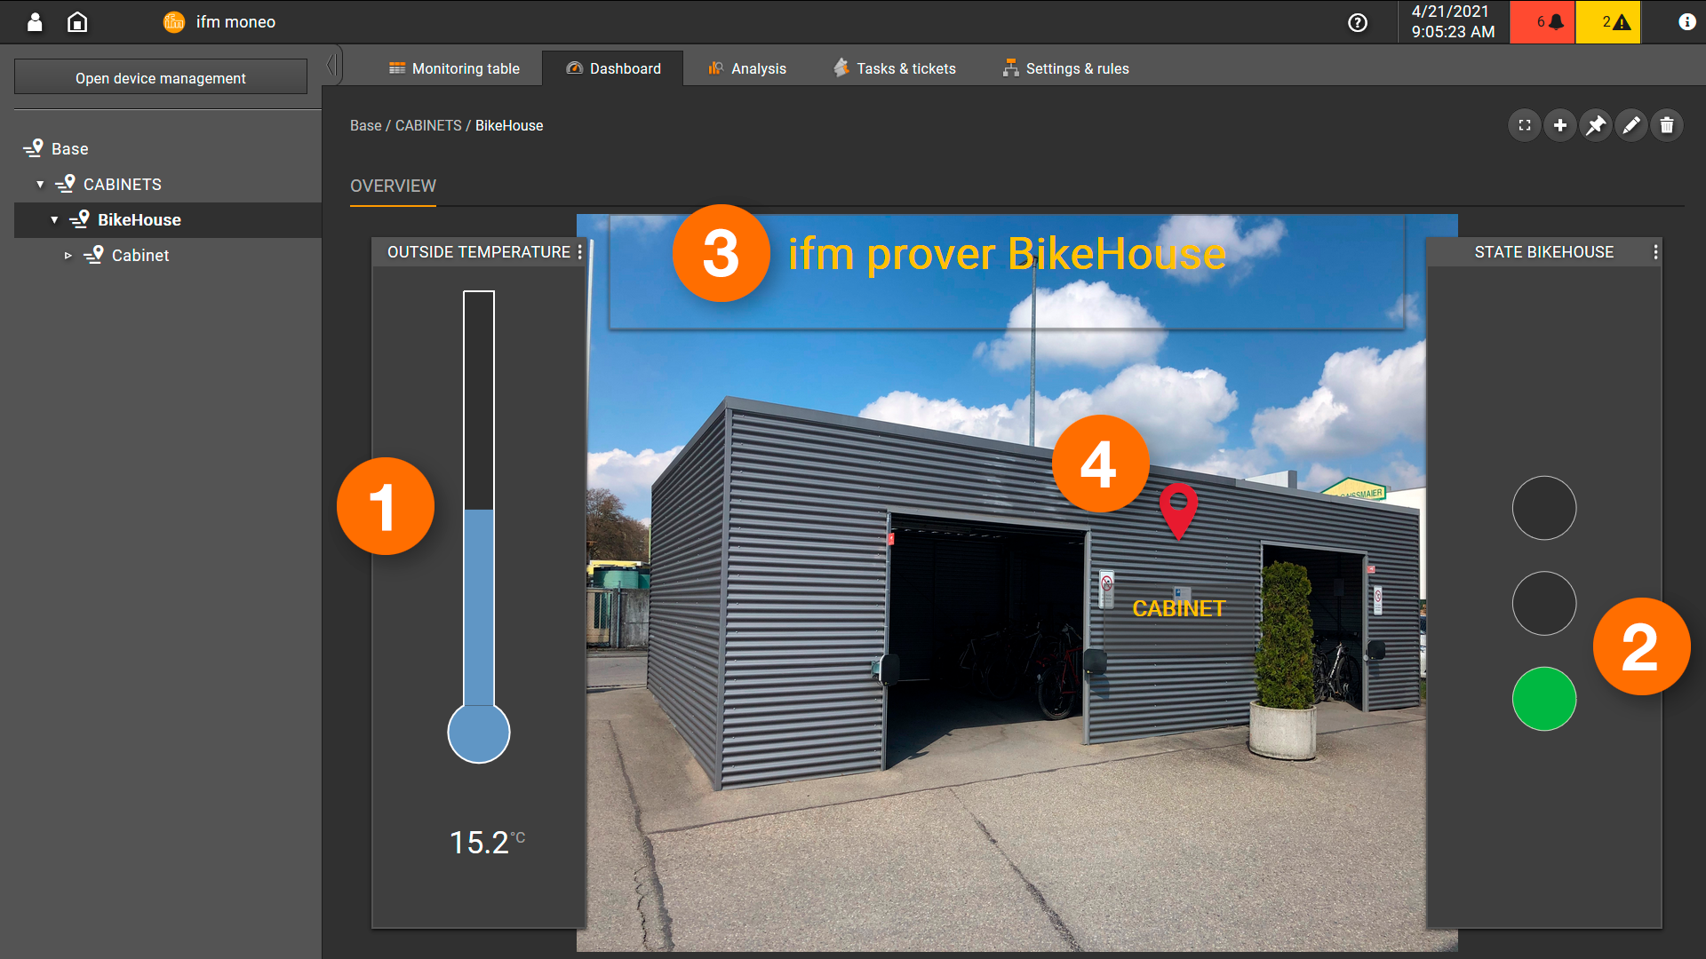Click the user profile icon
This screenshot has height=959, width=1706.
[x=35, y=22]
